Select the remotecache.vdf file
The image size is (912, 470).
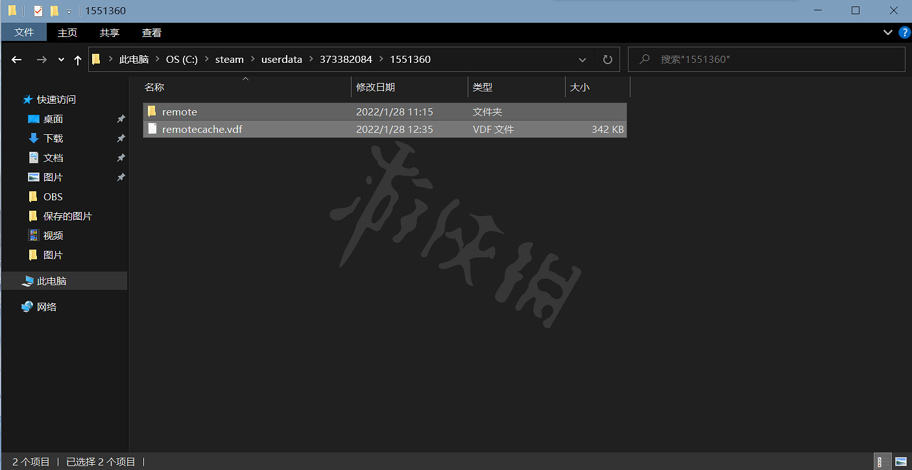(202, 129)
